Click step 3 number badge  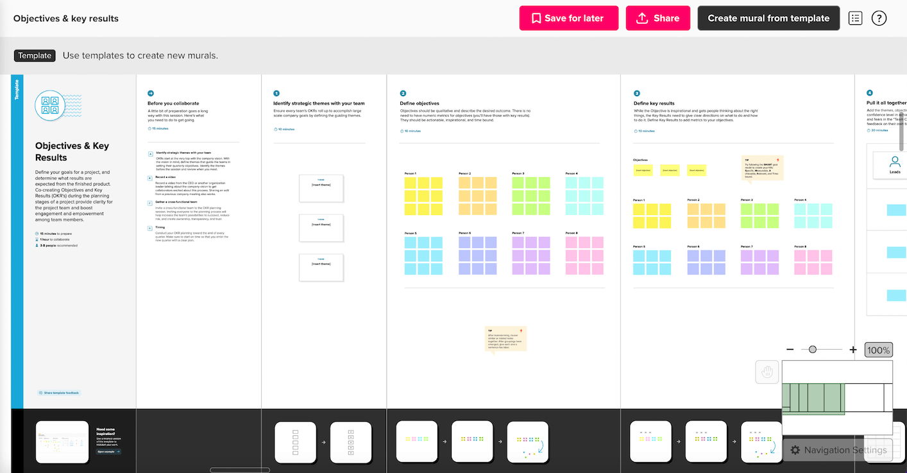tap(637, 93)
